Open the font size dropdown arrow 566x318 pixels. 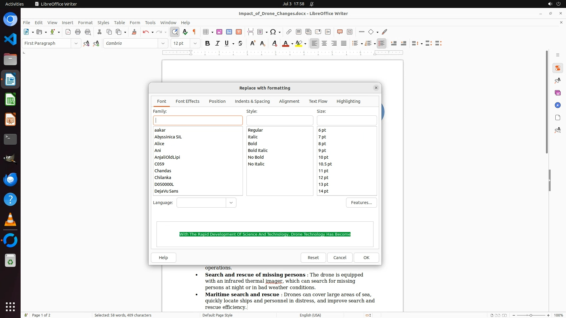point(195,43)
